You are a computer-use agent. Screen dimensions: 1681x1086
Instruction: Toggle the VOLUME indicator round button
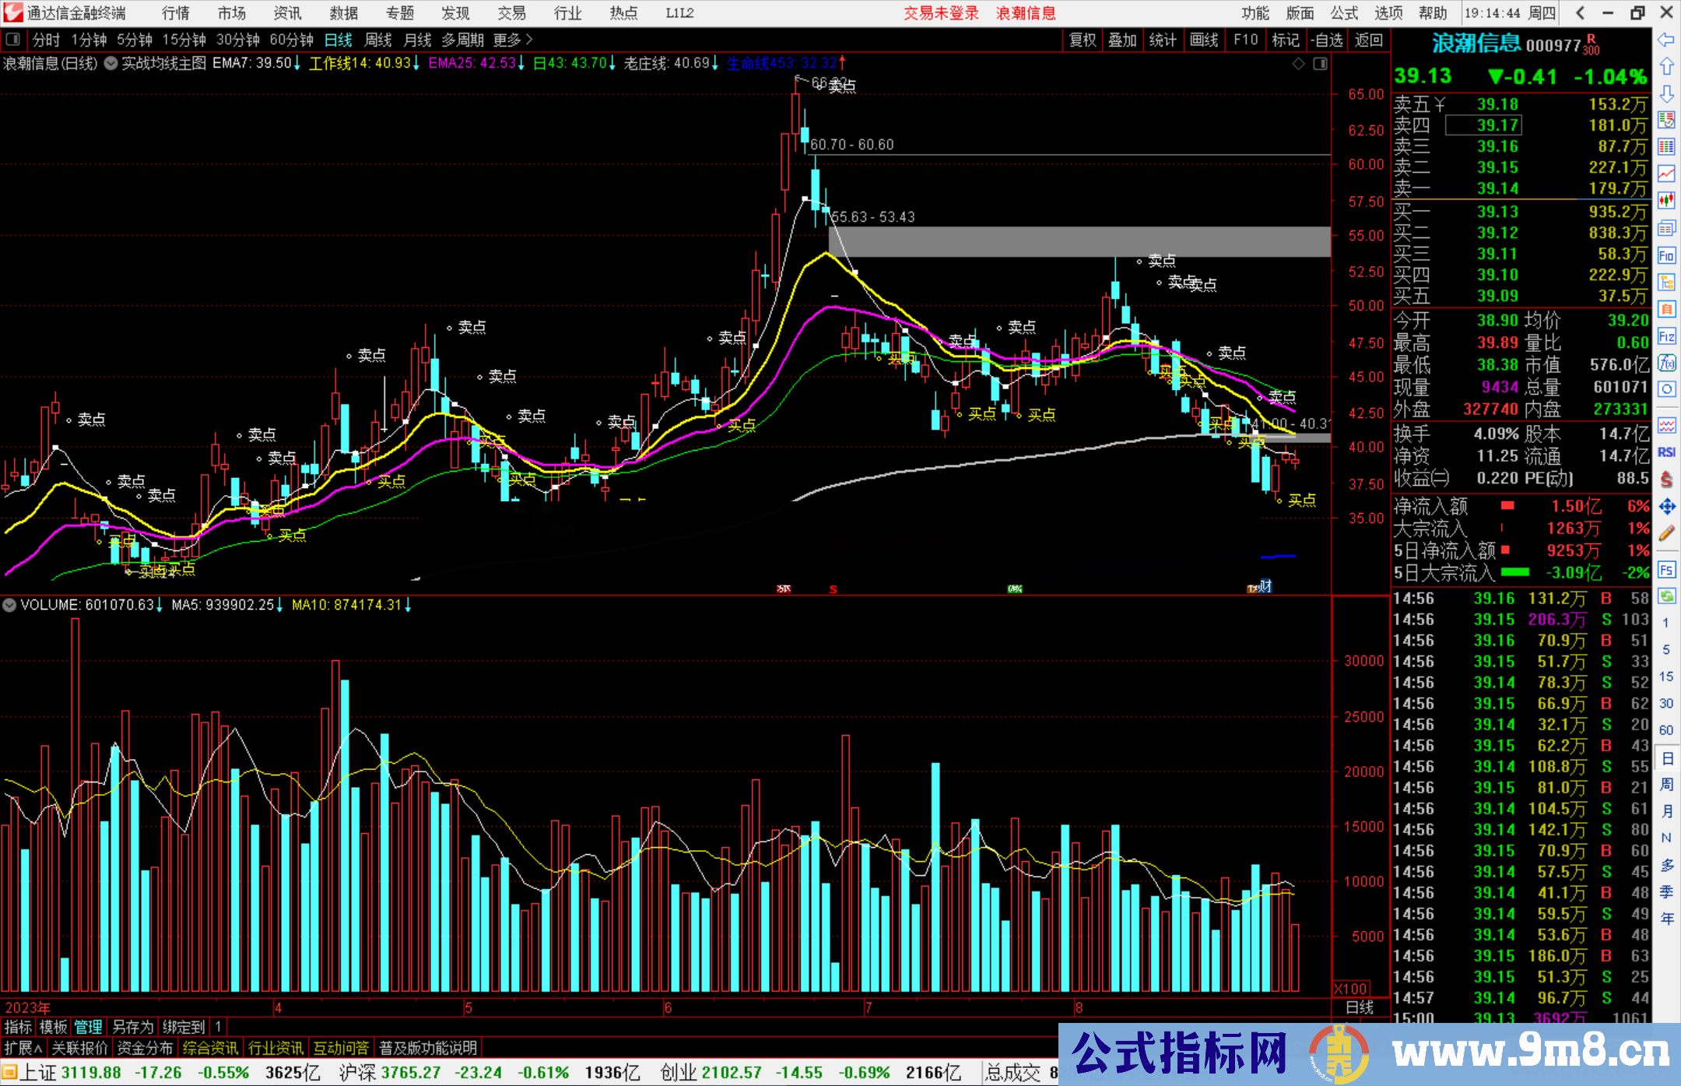(x=9, y=605)
